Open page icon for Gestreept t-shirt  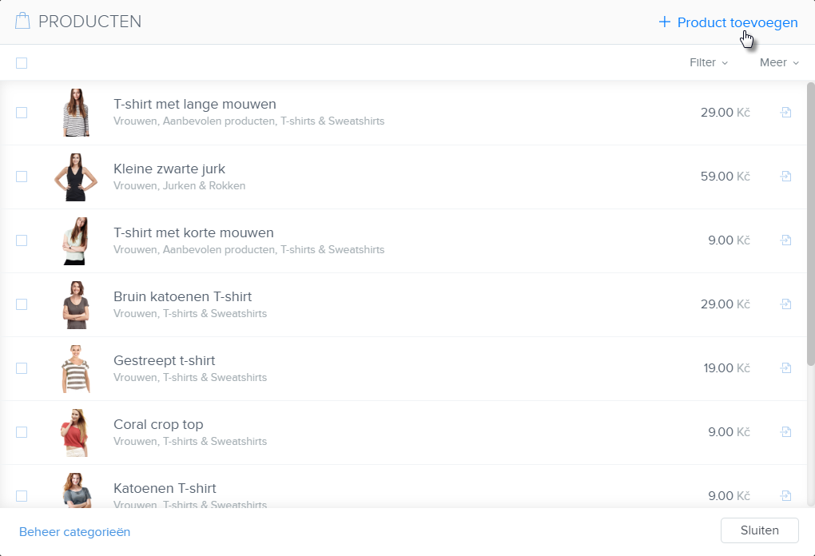785,368
